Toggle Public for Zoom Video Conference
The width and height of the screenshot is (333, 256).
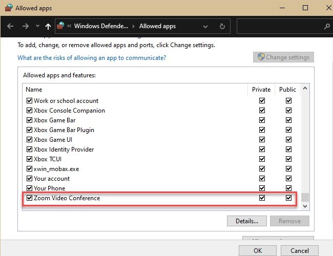(288, 198)
